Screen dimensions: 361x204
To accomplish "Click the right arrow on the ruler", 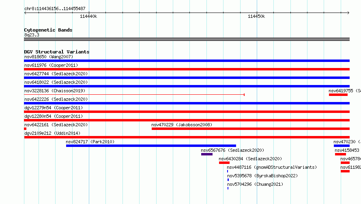I will [348, 13].
